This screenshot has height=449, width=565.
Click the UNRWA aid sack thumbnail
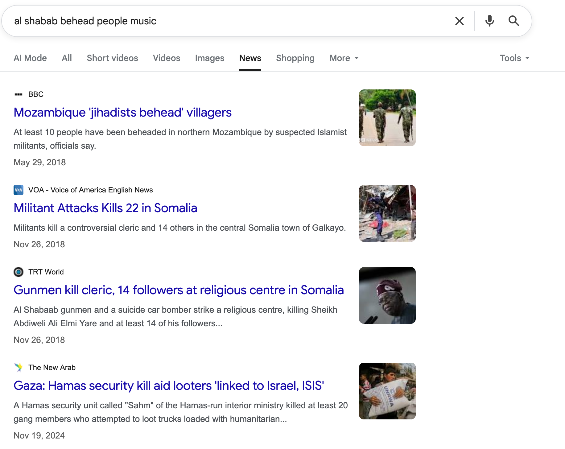pos(387,391)
